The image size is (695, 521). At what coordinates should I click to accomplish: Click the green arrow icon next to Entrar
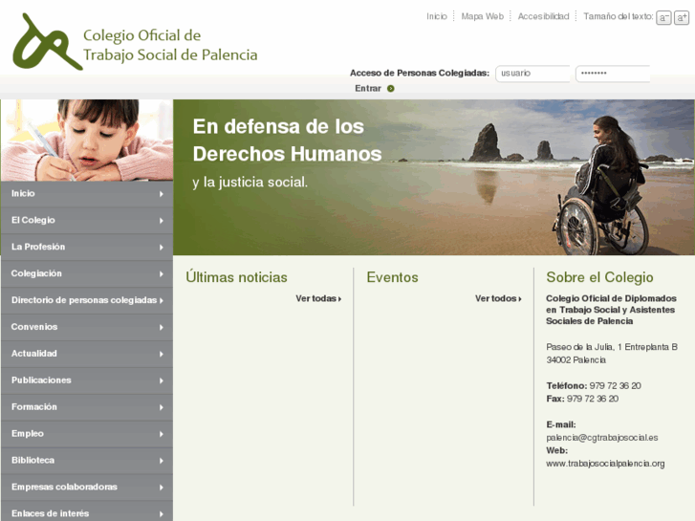point(390,88)
